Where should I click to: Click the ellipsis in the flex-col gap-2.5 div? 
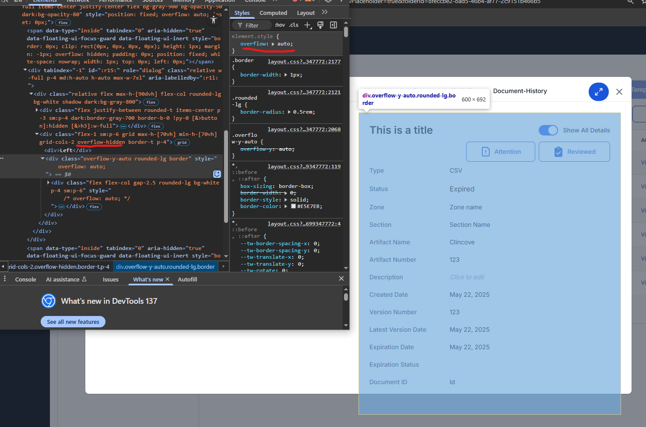click(x=61, y=207)
